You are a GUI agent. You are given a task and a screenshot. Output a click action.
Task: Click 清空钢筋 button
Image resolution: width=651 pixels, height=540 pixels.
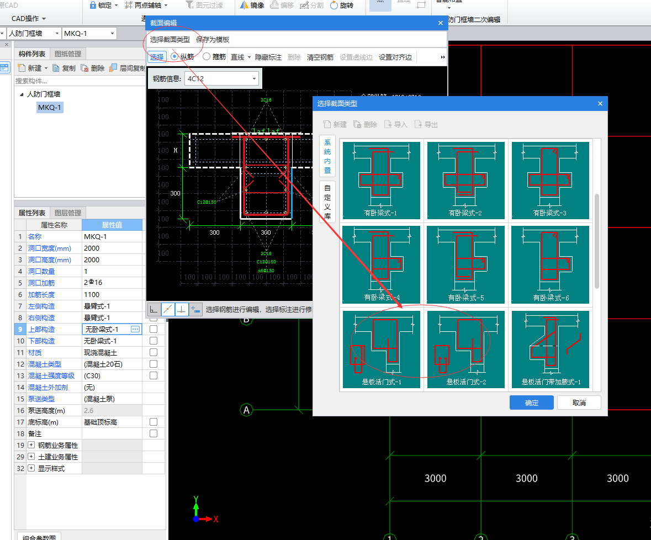pyautogui.click(x=320, y=57)
